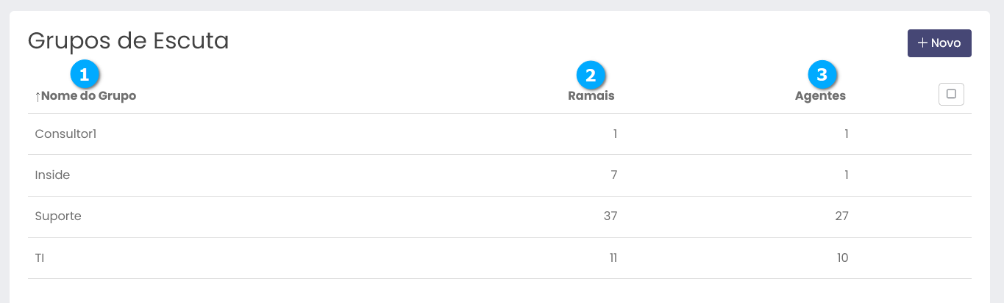Click Ramais count 11 for TI
The height and width of the screenshot is (303, 1004).
(x=611, y=258)
